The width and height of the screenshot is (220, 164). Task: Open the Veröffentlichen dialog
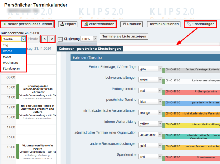coord(99,24)
